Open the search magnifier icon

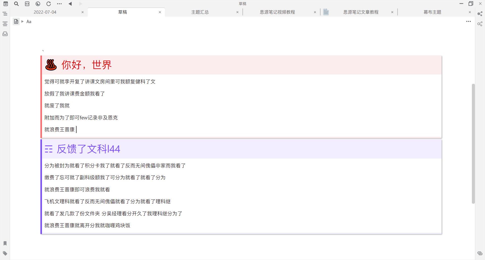[x=16, y=4]
